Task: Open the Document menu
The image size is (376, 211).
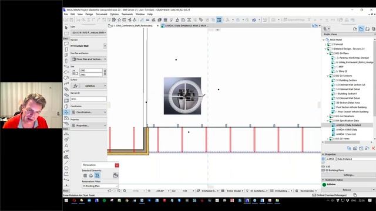Action: 102,14
